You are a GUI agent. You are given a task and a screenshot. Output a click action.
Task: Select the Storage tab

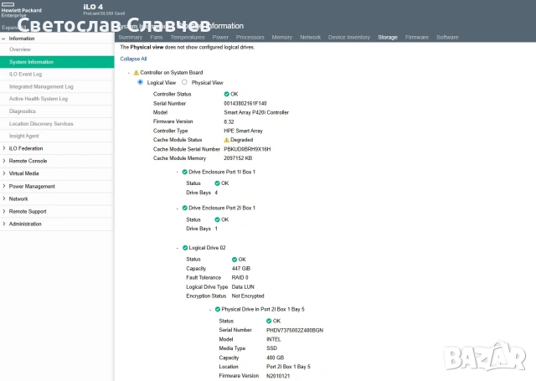coord(388,37)
